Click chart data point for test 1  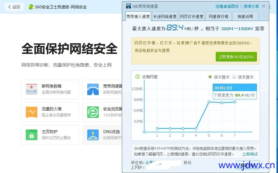click(157, 128)
